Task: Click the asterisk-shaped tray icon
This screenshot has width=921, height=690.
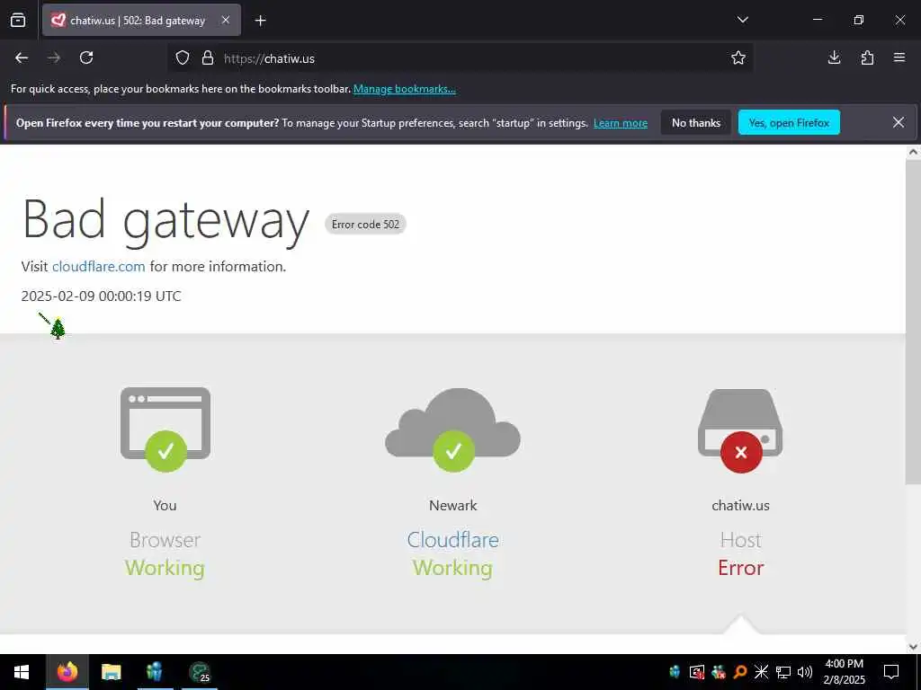Action: (x=761, y=672)
